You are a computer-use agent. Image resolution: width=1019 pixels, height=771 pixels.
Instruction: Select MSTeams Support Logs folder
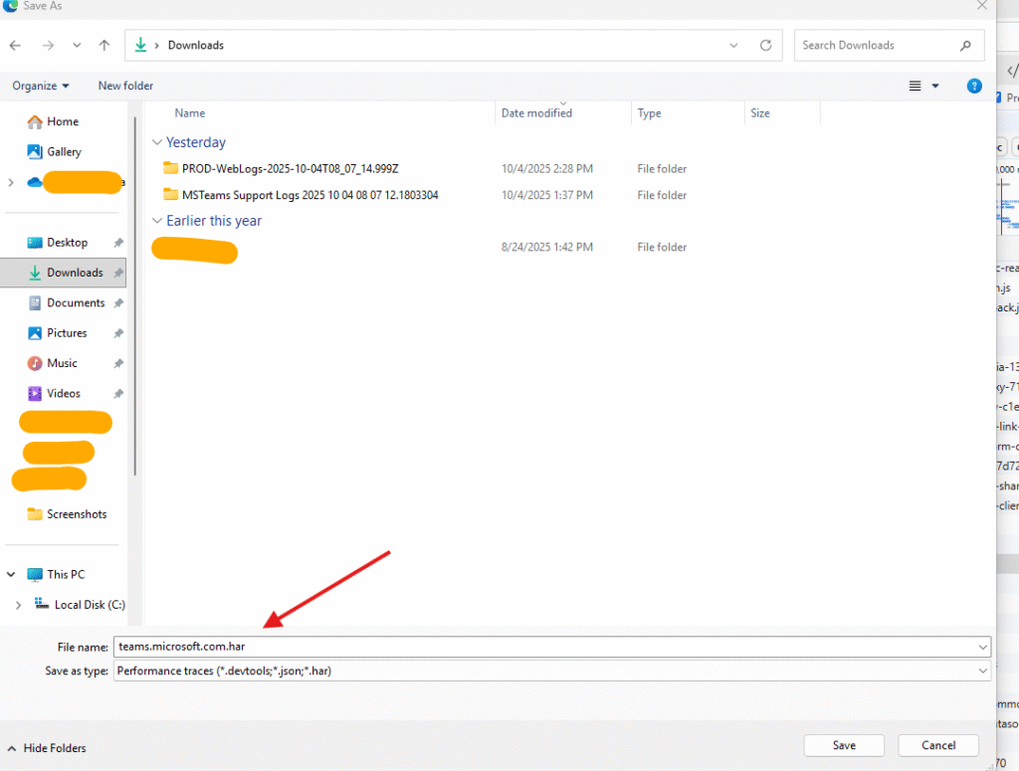click(x=309, y=195)
